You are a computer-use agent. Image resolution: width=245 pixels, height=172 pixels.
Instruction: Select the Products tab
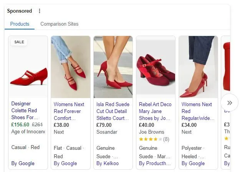click(x=20, y=24)
